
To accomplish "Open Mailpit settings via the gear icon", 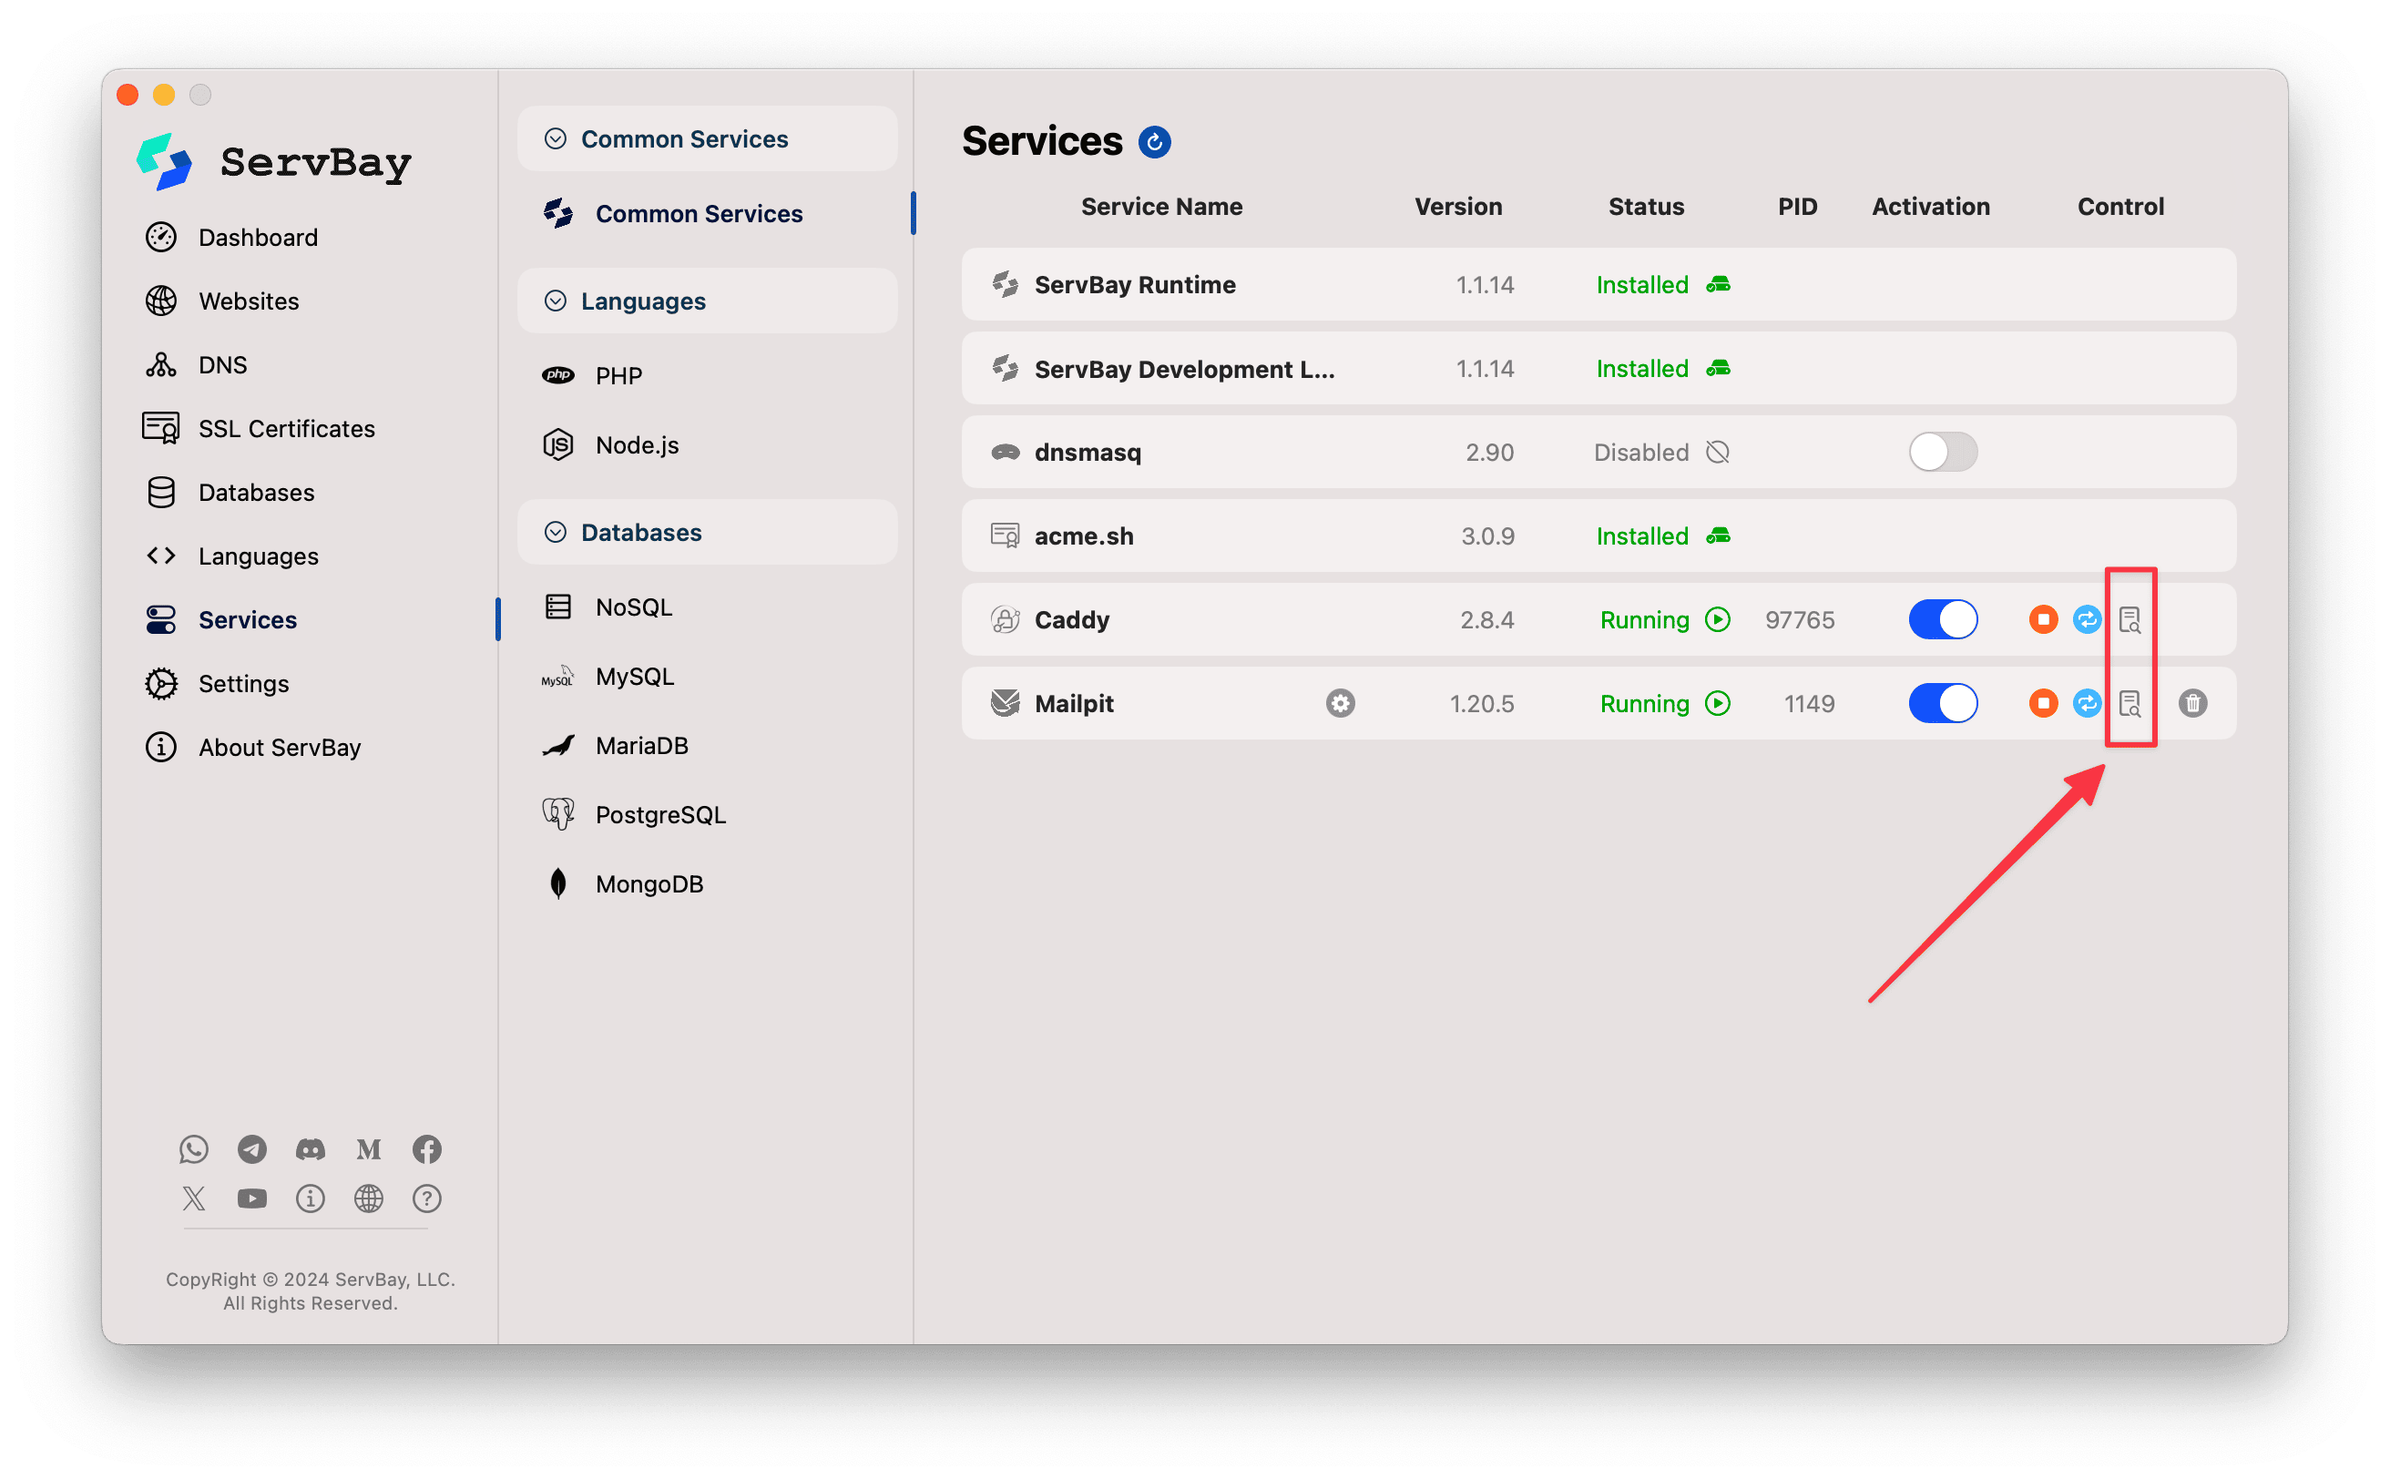I will pyautogui.click(x=1341, y=702).
